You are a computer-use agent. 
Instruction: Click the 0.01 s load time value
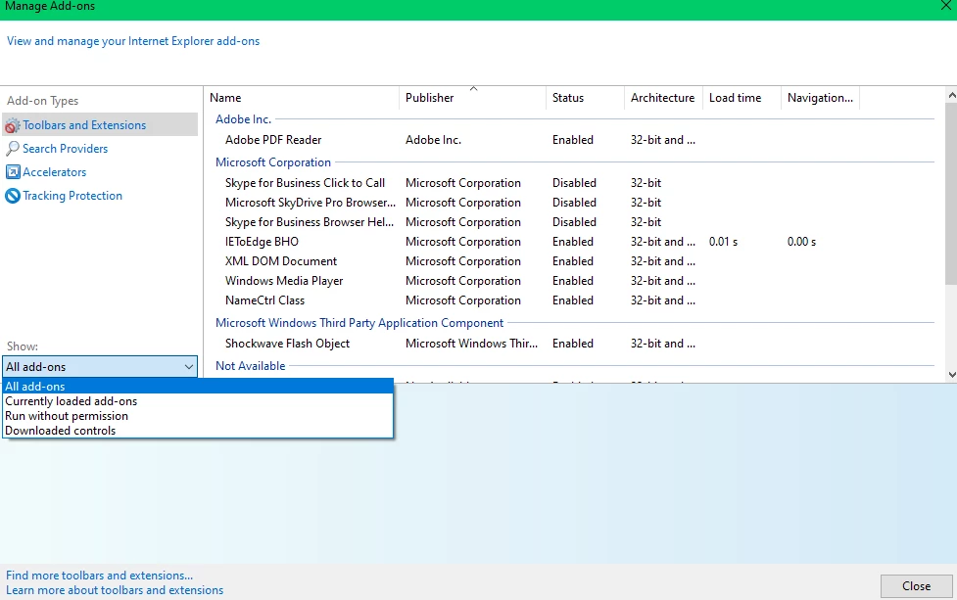723,242
